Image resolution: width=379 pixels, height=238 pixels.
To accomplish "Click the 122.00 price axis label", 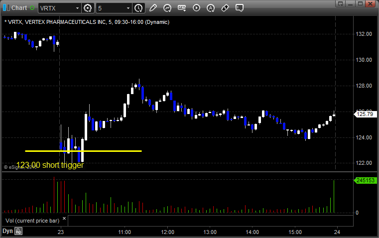I will coord(364,163).
